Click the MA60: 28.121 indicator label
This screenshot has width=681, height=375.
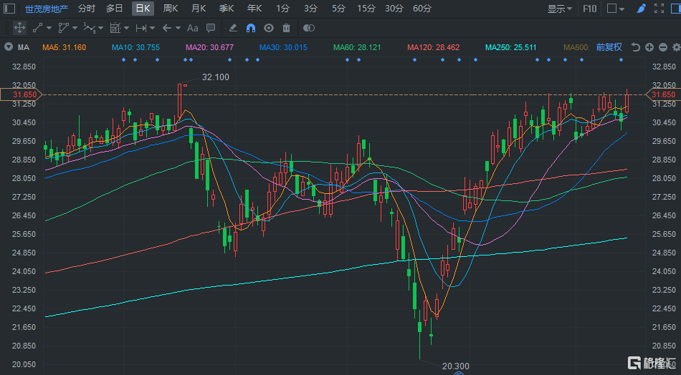pos(357,47)
